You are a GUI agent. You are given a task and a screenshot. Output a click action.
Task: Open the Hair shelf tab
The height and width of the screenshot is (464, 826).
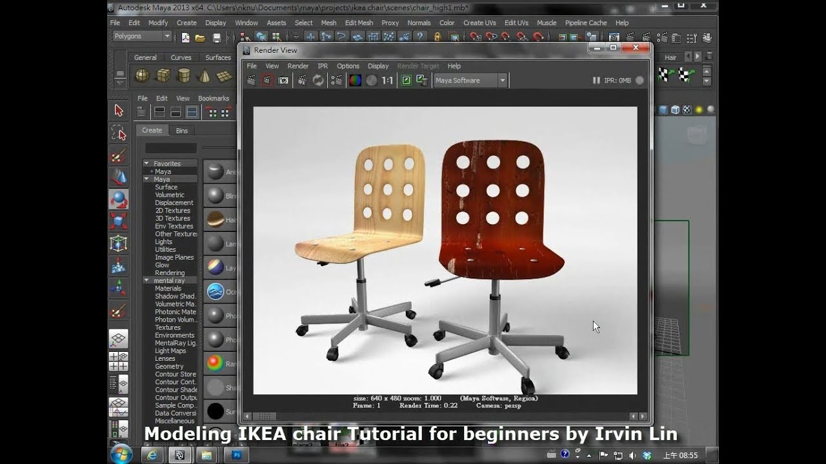coord(670,57)
